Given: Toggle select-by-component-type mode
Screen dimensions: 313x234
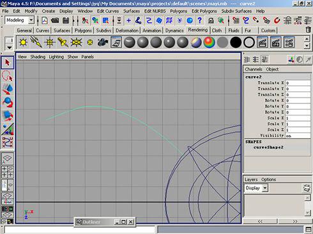Looking at the screenshot, I should pyautogui.click(x=106, y=20).
